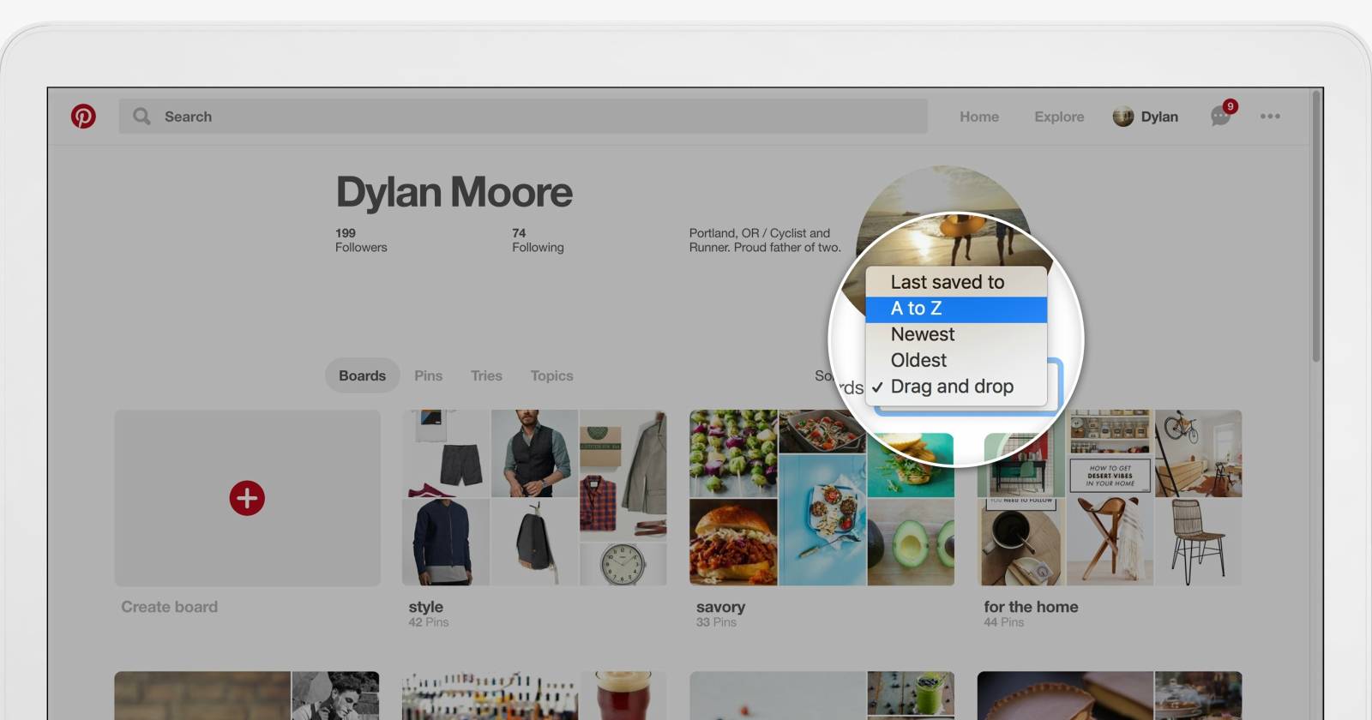
Task: Select 'Oldest' sort option
Action: click(x=956, y=360)
